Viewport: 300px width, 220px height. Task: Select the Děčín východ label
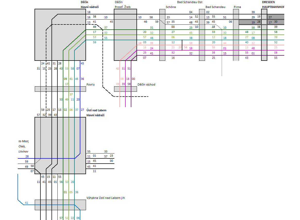pos(146,84)
